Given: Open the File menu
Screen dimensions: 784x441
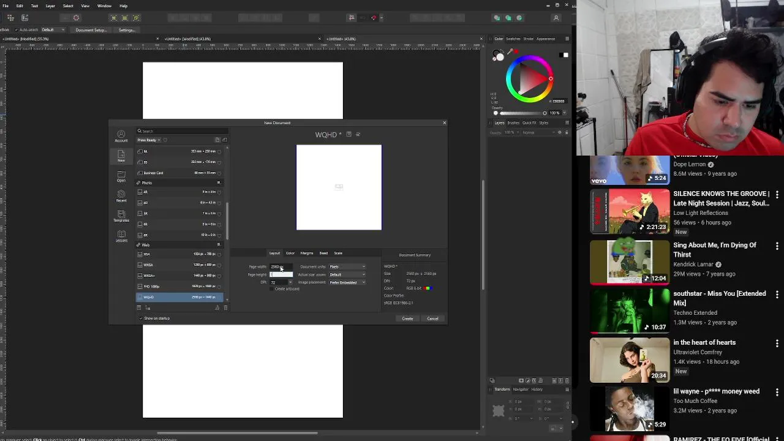Looking at the screenshot, I should (x=6, y=6).
